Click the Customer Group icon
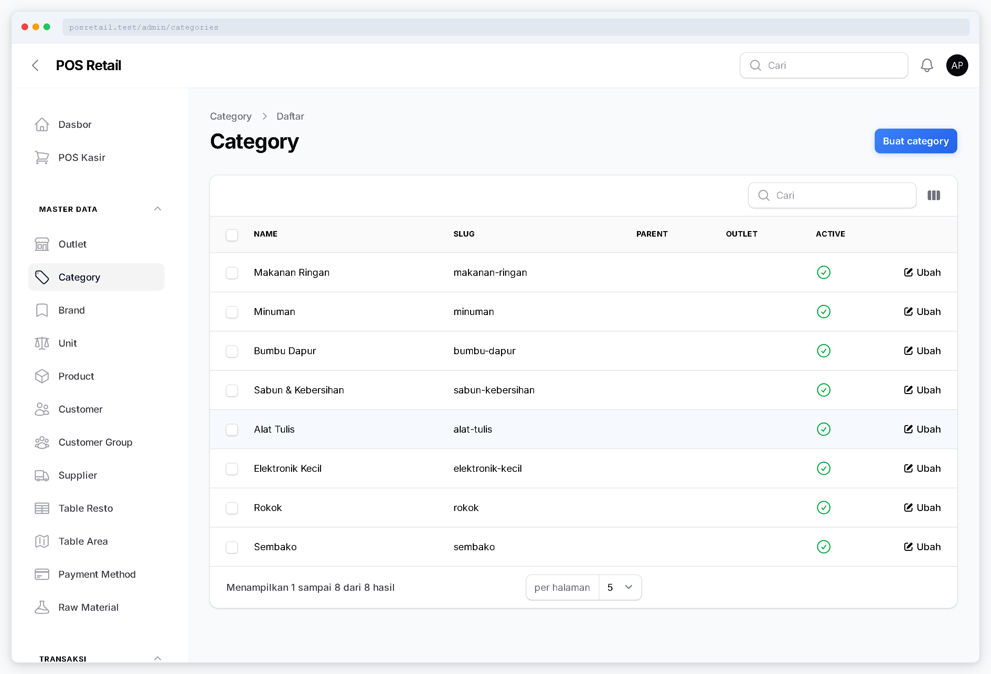The width and height of the screenshot is (991, 674). click(42, 442)
